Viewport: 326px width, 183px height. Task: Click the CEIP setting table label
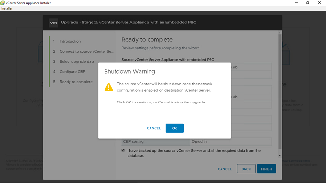[156, 142]
